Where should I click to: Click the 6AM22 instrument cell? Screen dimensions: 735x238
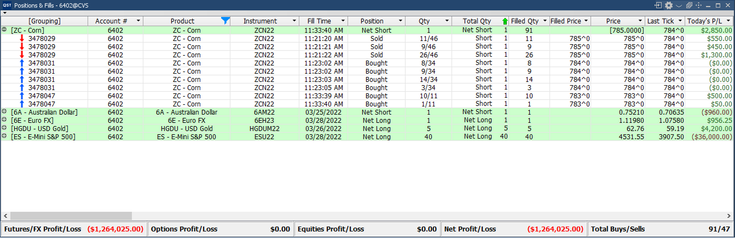pos(264,112)
